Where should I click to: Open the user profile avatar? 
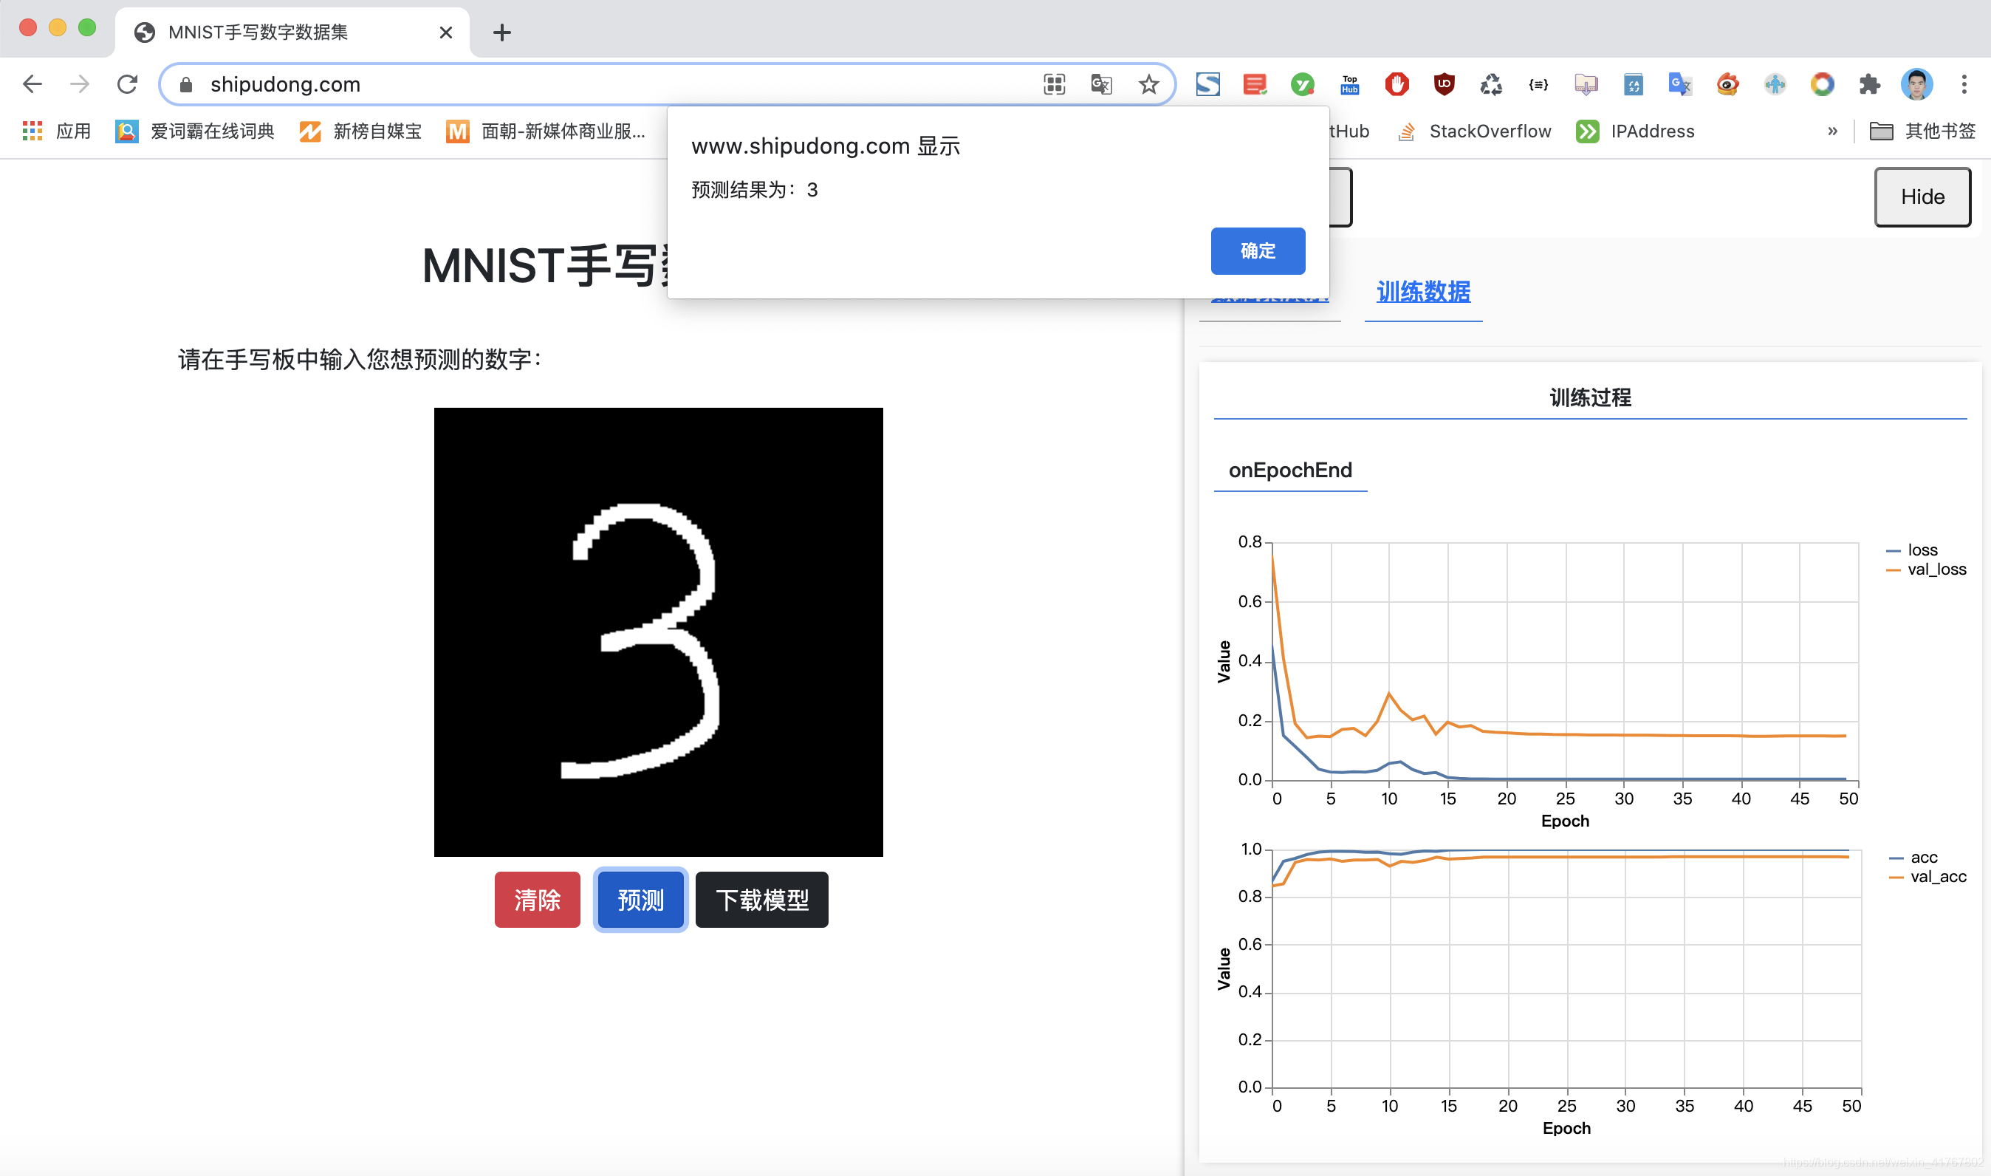click(x=1916, y=84)
